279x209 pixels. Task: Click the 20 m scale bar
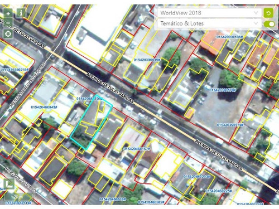tap(18, 197)
